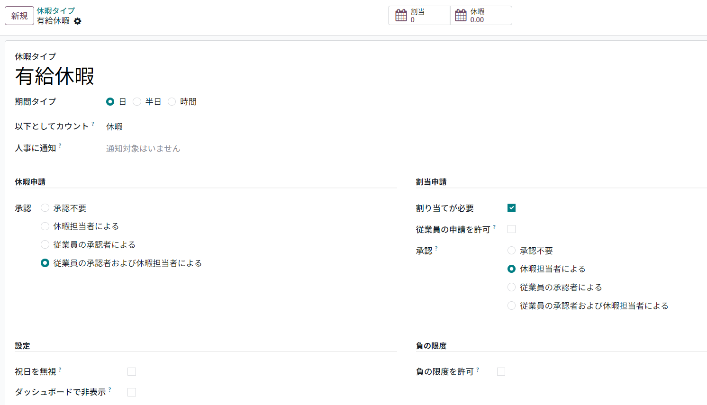Enable the 従業員の申請を許可 checkbox
Viewport: 707px width, 405px height.
point(511,229)
